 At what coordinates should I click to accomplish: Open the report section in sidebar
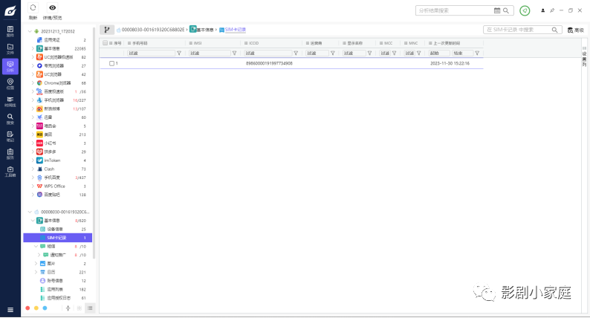[10, 154]
